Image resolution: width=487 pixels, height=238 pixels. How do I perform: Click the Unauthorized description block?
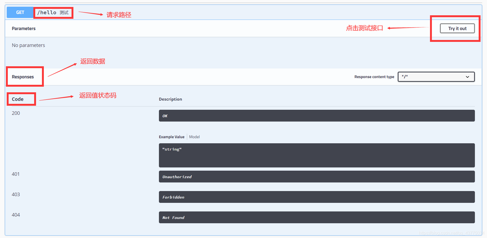317,177
